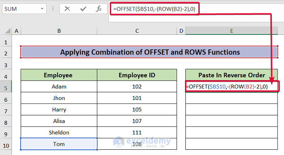284x155 pixels.
Task: Select all cells using the corner triangle
Action: coord(8,31)
